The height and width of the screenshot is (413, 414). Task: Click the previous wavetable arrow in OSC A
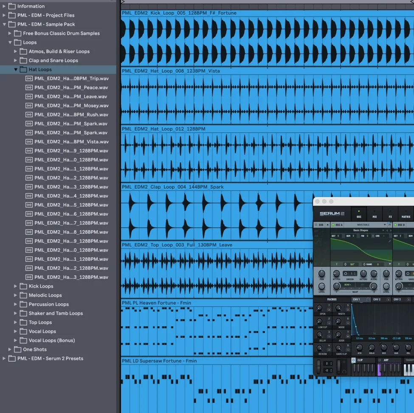coord(387,230)
